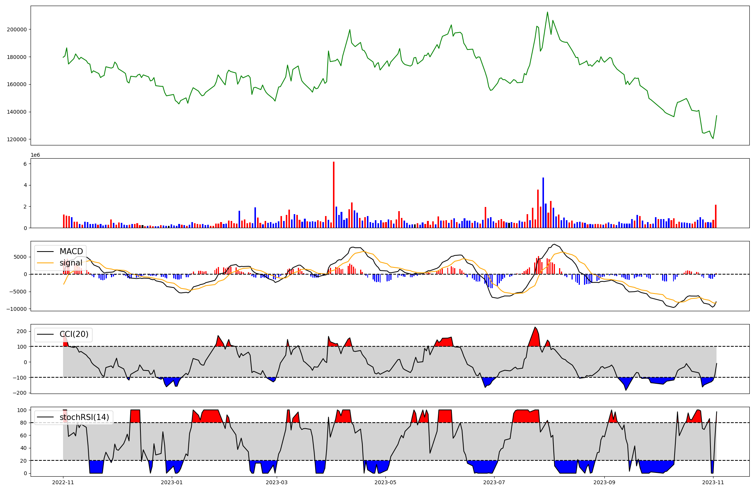Image resolution: width=755 pixels, height=491 pixels.
Task: Click the highest peak of green price line
Action: point(547,12)
